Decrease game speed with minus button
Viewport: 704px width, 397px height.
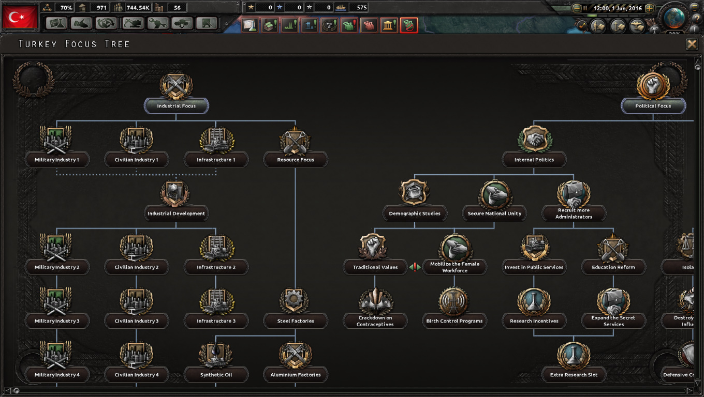point(577,8)
